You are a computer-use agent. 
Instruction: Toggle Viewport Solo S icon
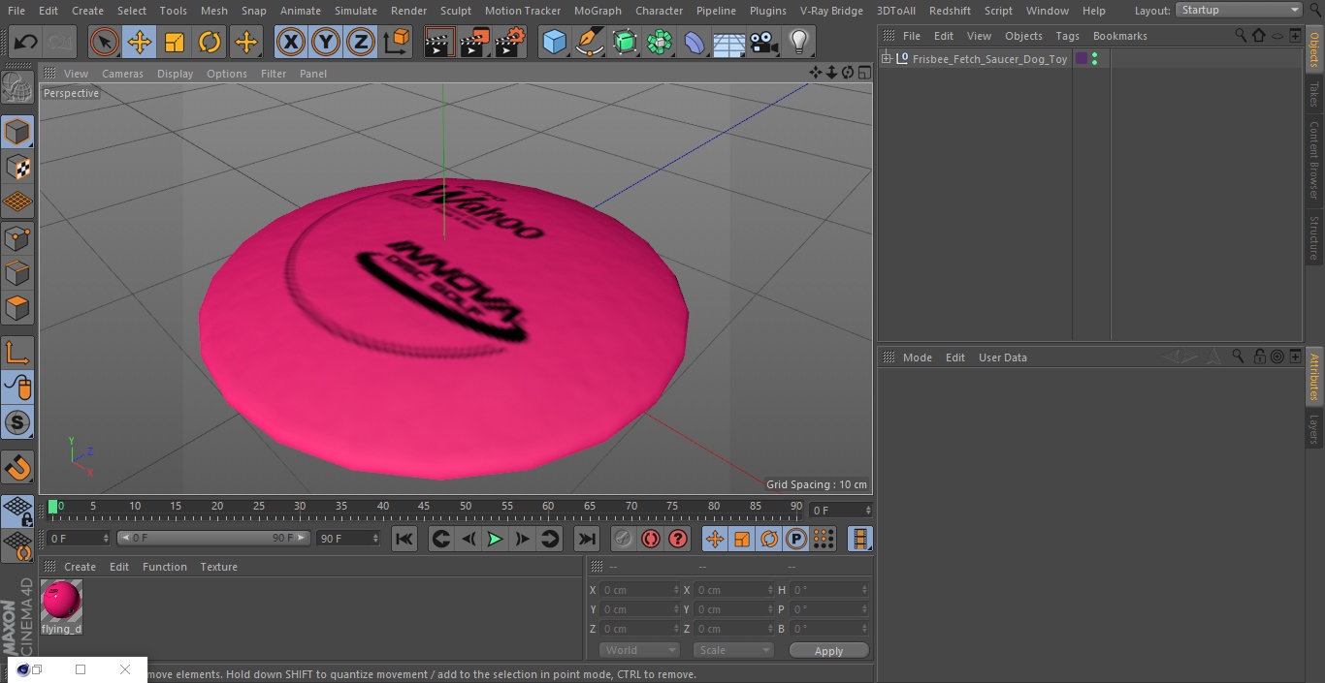pos(17,422)
